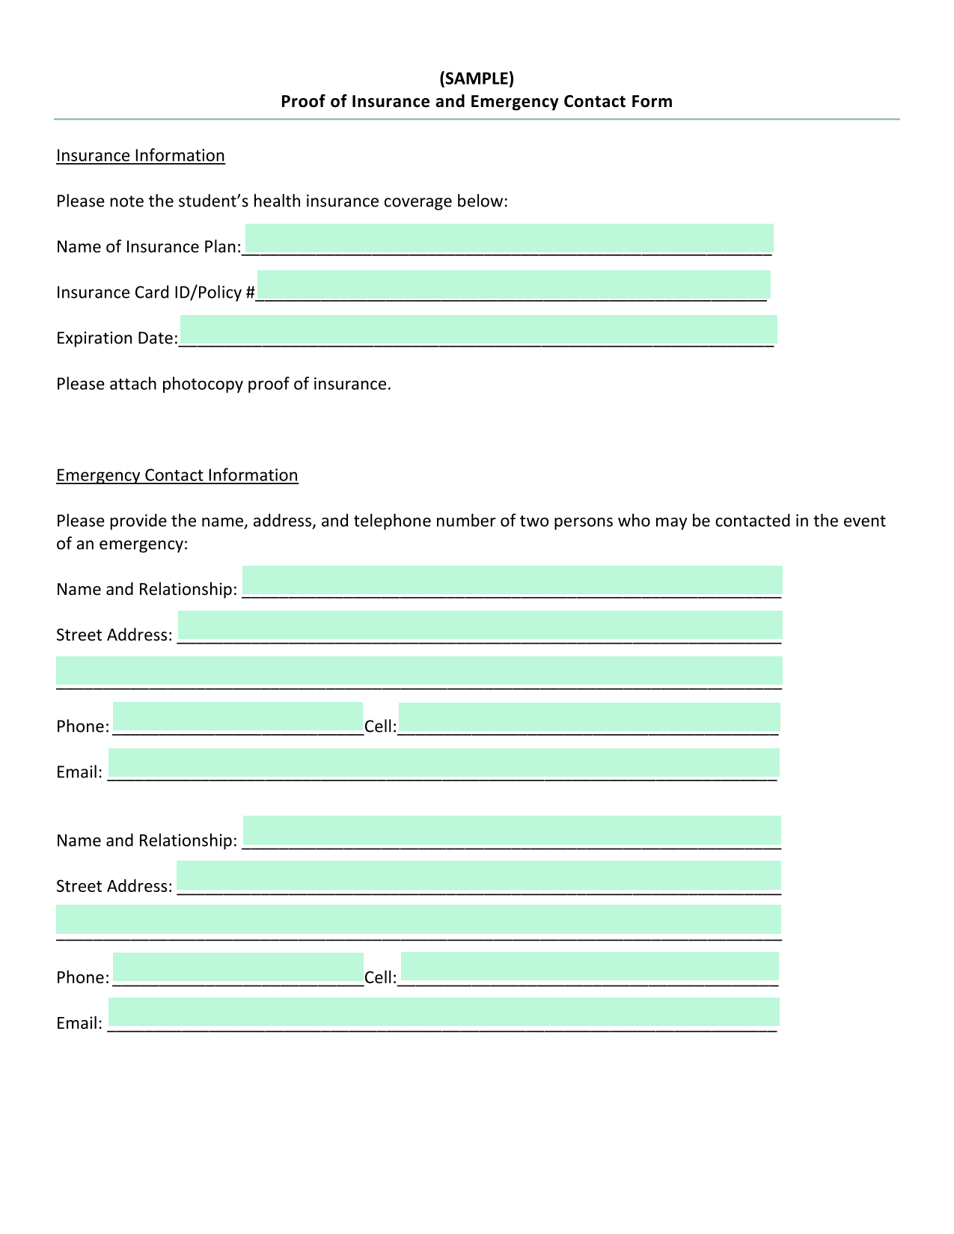Select first contact Cell field

tap(590, 717)
